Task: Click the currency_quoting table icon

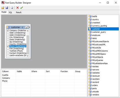Action: [x=90, y=26]
